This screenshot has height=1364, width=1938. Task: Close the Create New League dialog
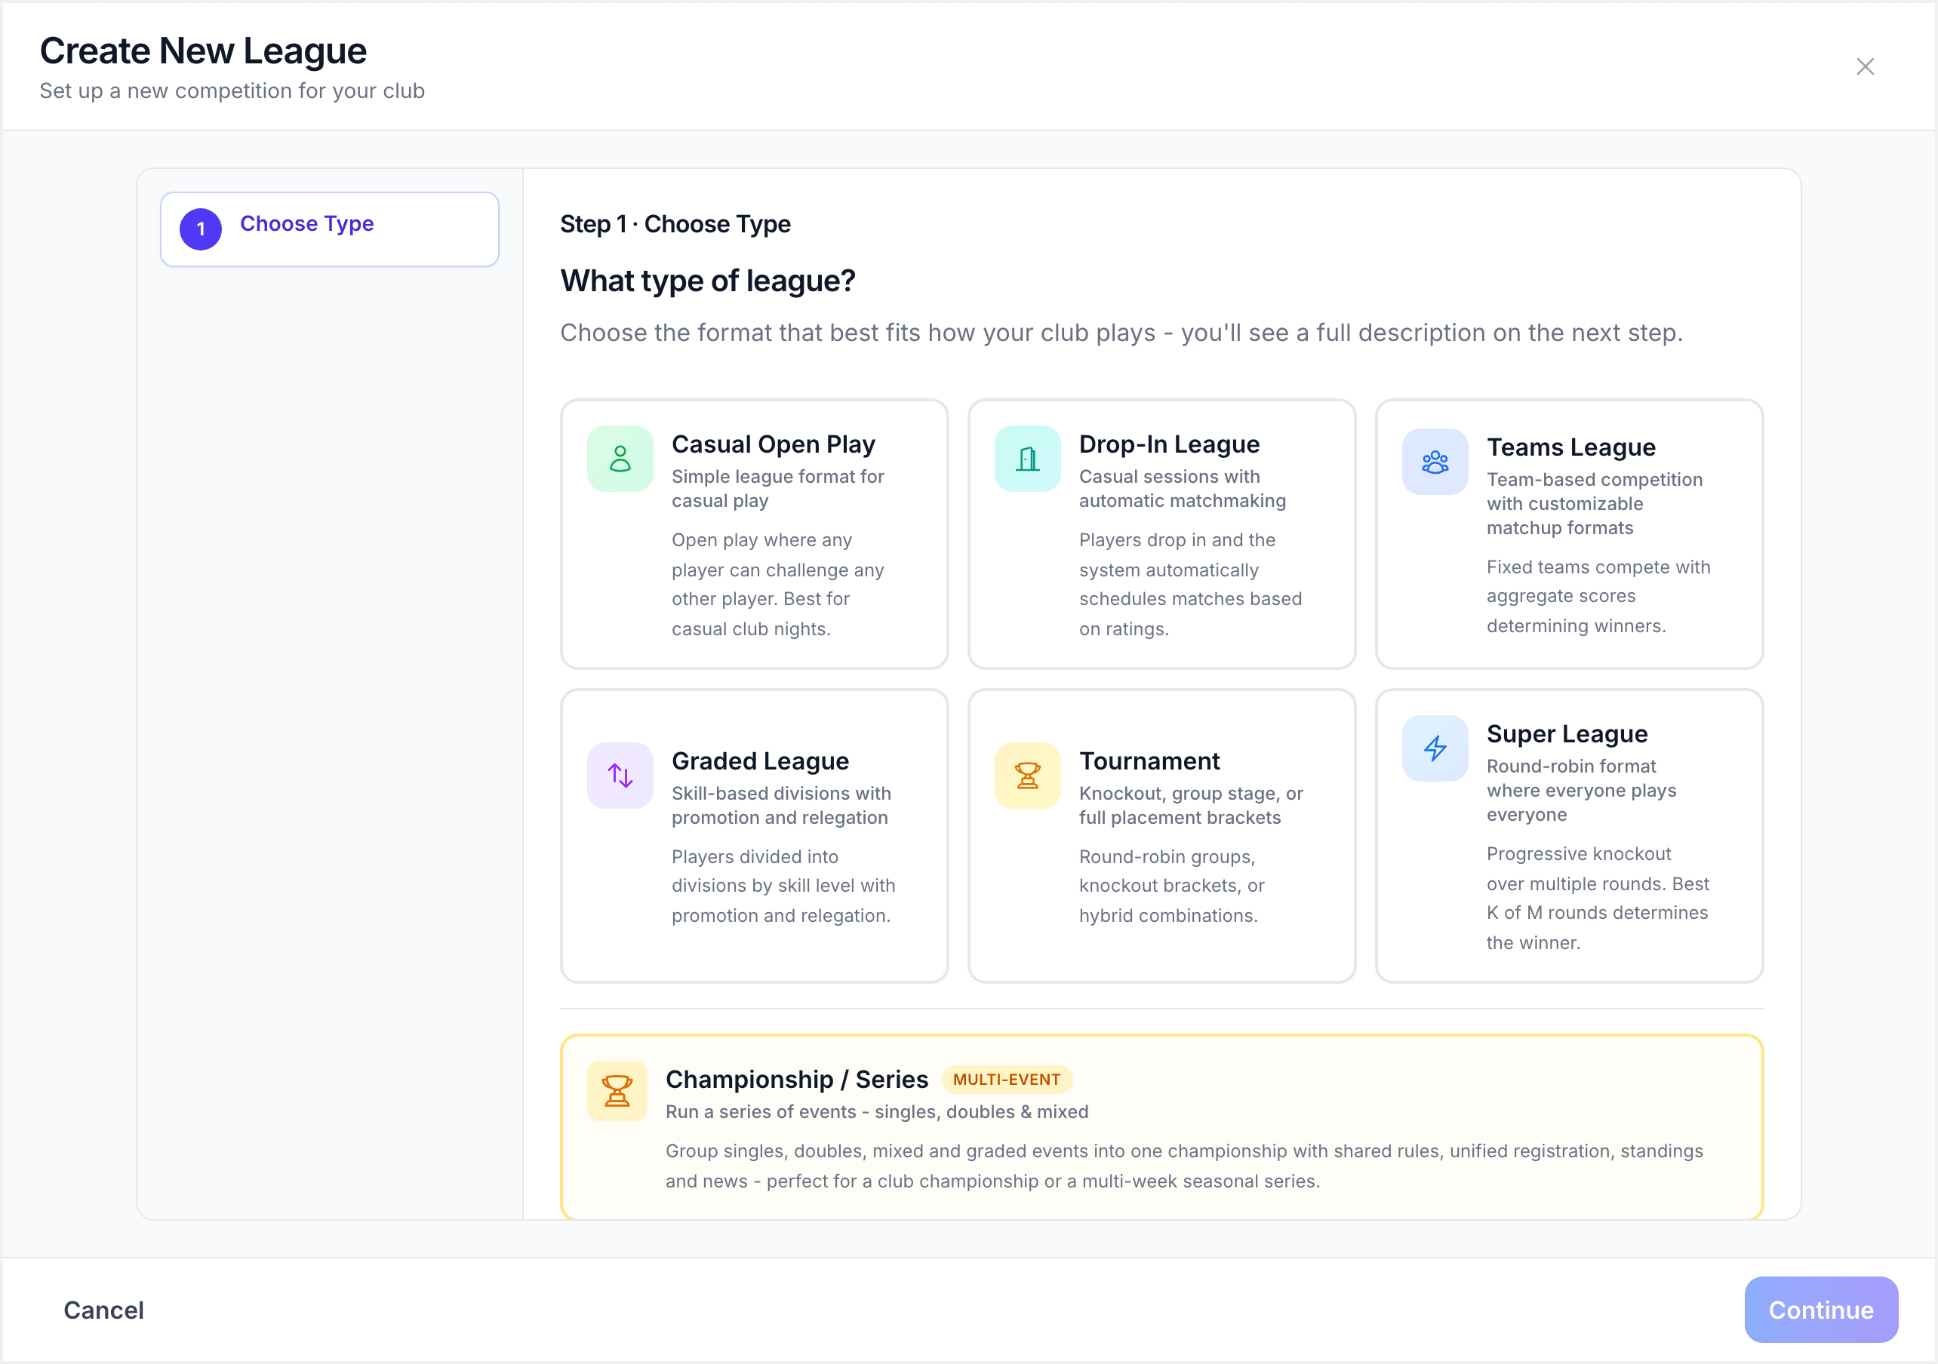(1865, 66)
